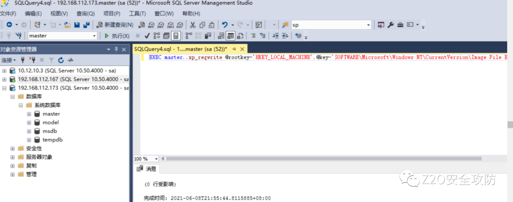
Task: Switch output to Results to Grid
Action: (x=231, y=35)
